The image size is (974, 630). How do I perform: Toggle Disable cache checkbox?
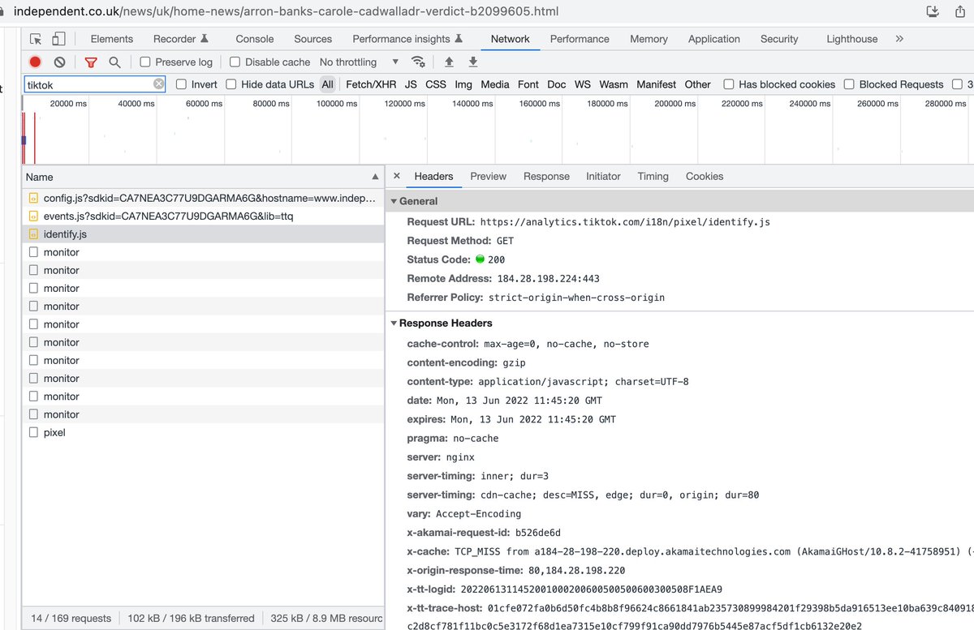[x=235, y=62]
